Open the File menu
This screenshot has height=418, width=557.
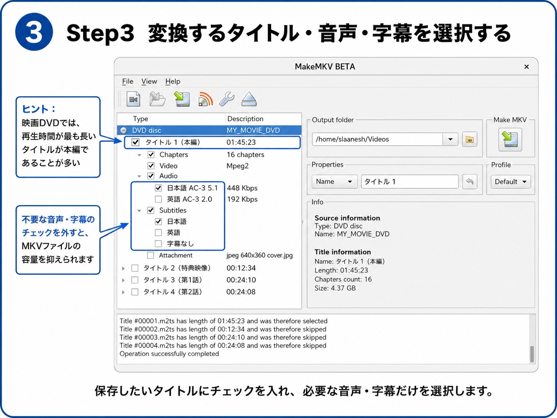click(128, 82)
